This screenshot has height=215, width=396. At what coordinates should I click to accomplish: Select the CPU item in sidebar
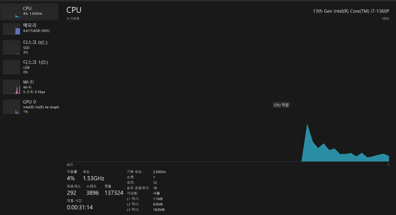point(29,12)
